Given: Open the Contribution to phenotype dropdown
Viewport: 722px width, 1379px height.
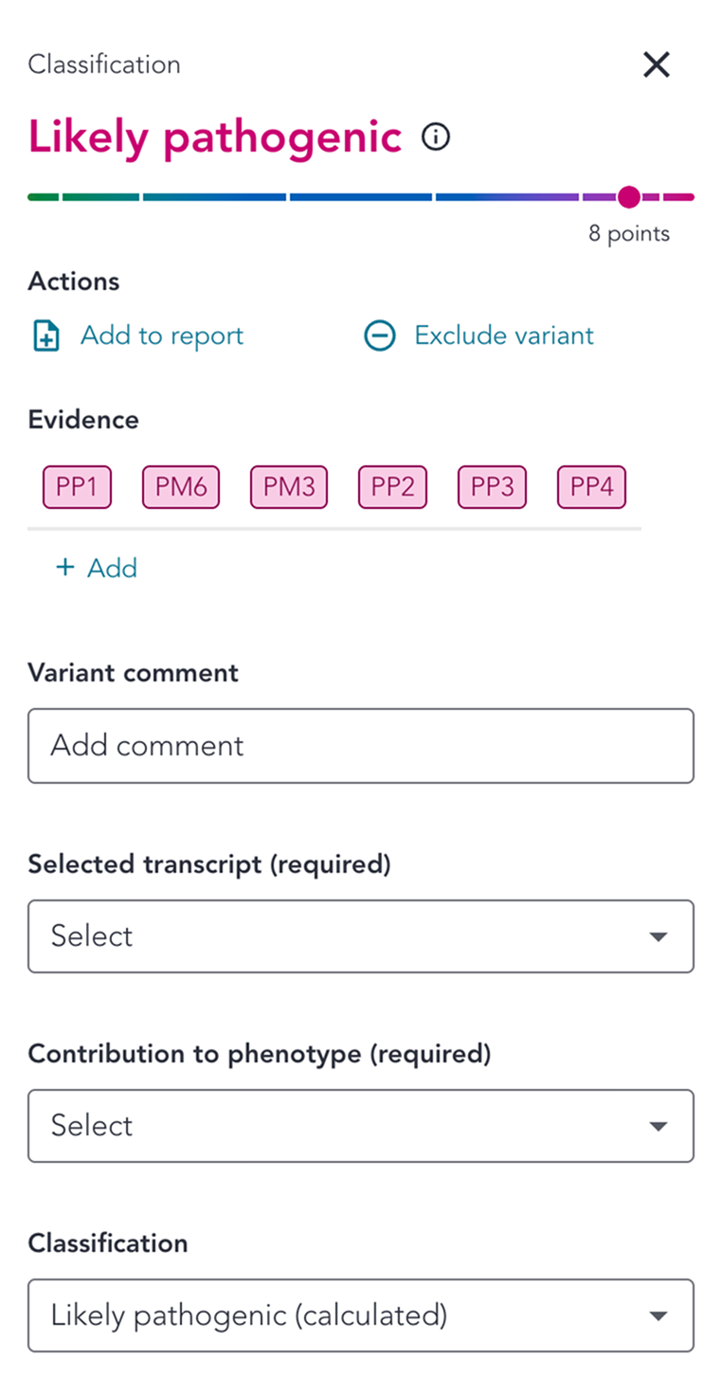Looking at the screenshot, I should point(361,1126).
